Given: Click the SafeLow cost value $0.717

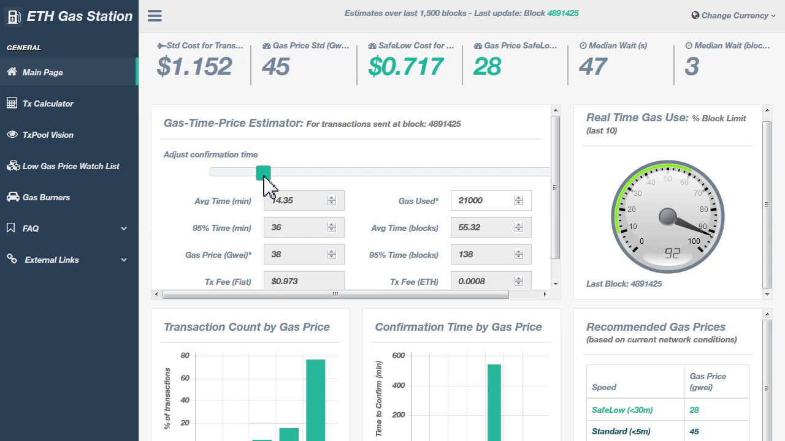Looking at the screenshot, I should (406, 67).
